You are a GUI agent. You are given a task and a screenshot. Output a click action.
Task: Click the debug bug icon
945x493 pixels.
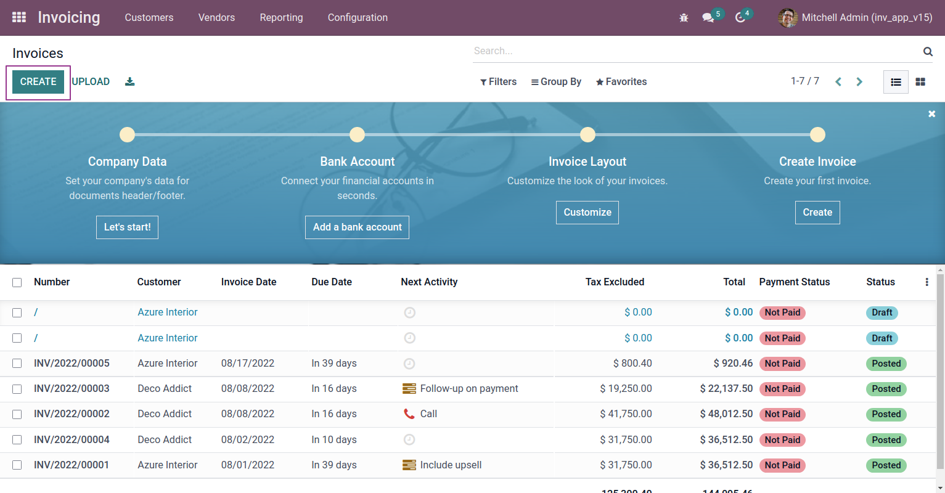coord(684,18)
